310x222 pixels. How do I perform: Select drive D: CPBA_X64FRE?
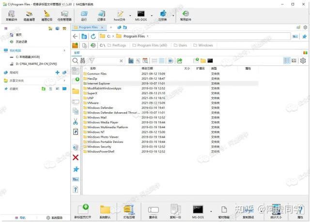tap(36, 64)
